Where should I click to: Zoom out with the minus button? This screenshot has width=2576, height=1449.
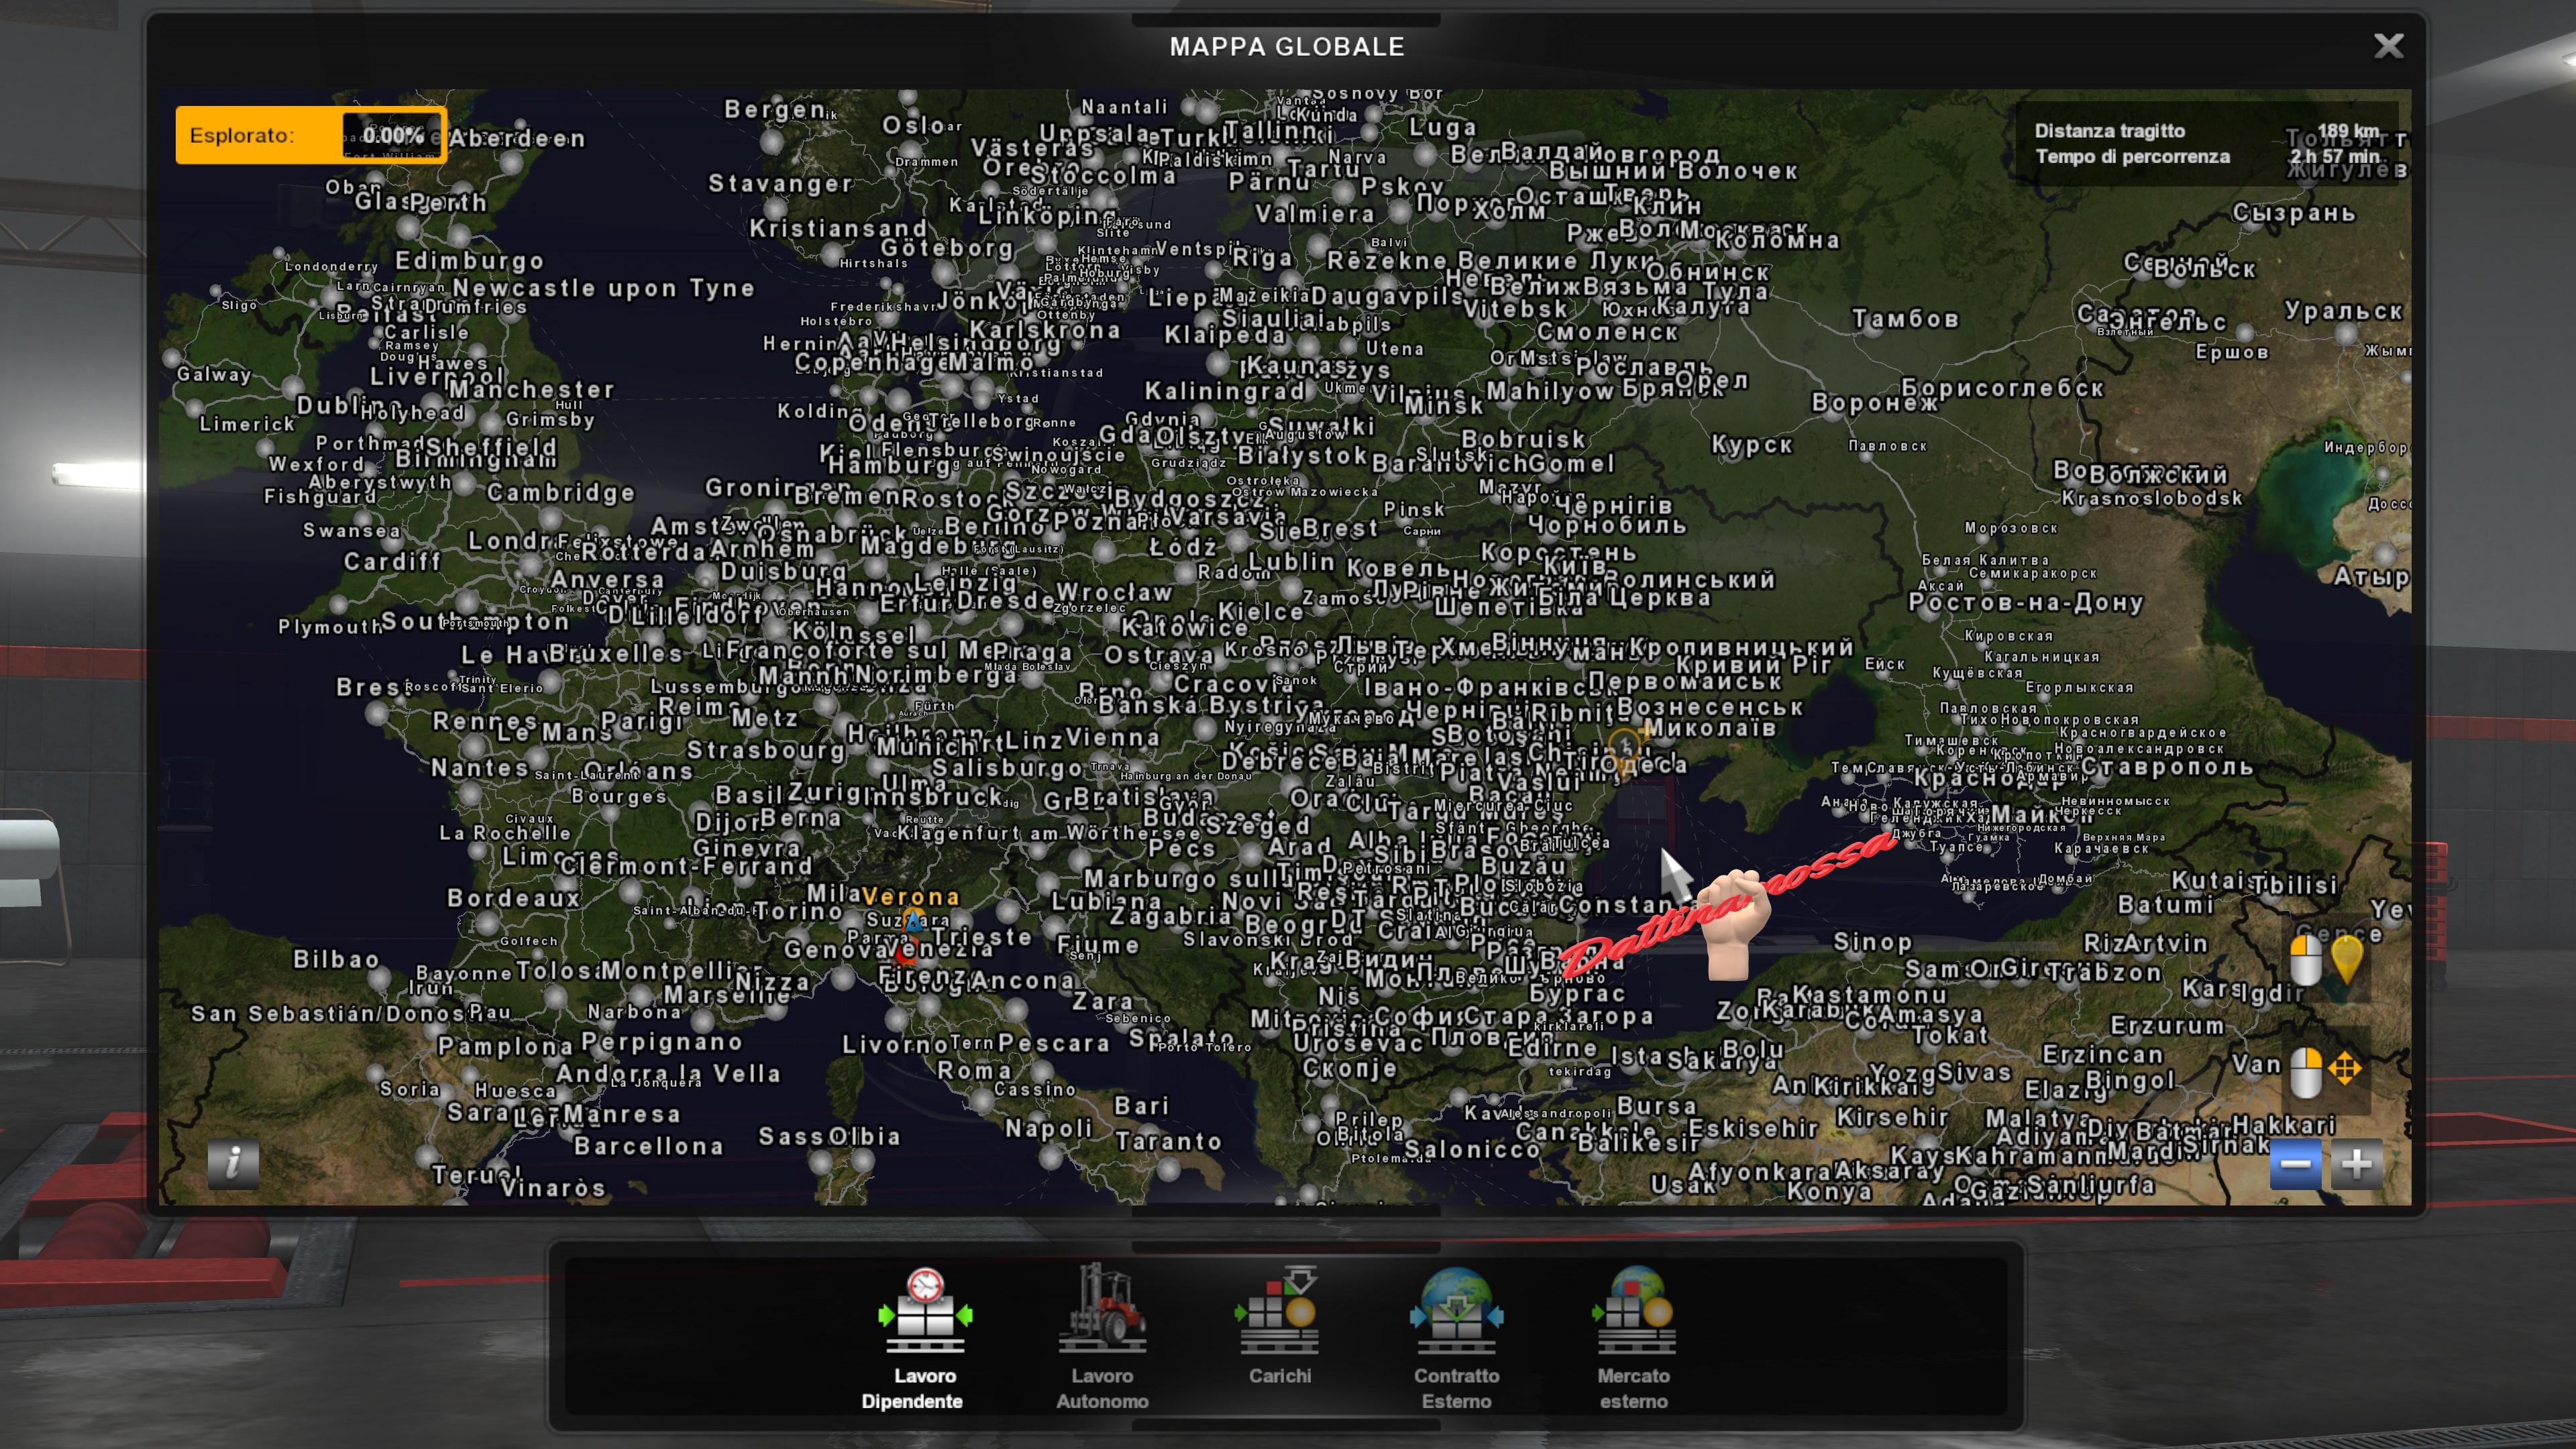coord(2296,1164)
